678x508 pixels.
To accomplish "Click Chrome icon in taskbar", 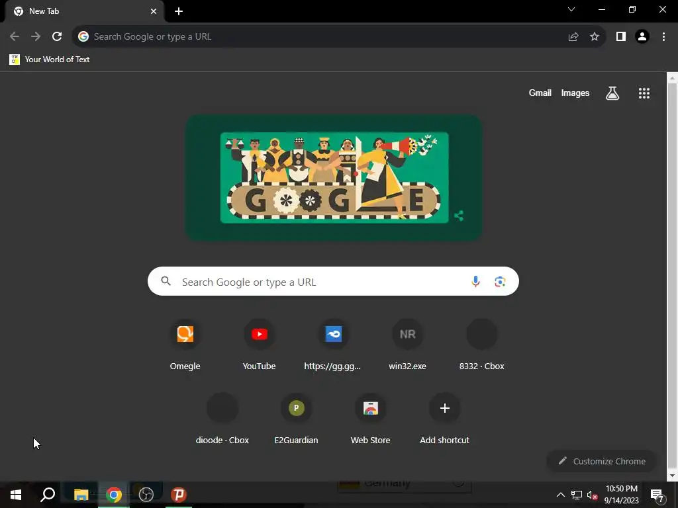I will tap(114, 495).
